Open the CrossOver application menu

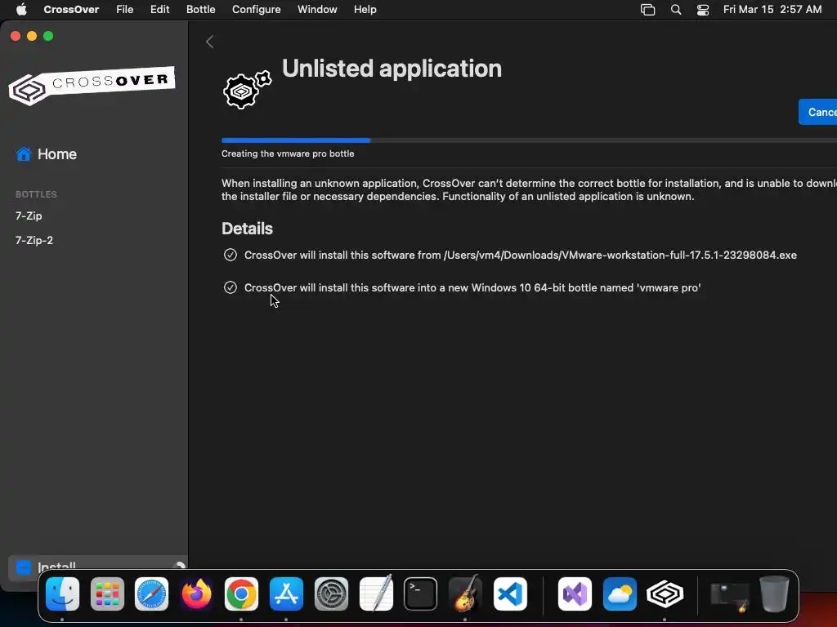(71, 9)
